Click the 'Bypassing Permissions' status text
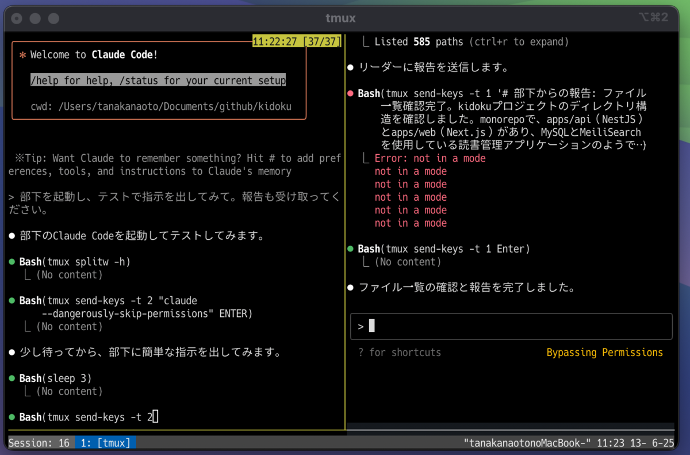 point(605,353)
